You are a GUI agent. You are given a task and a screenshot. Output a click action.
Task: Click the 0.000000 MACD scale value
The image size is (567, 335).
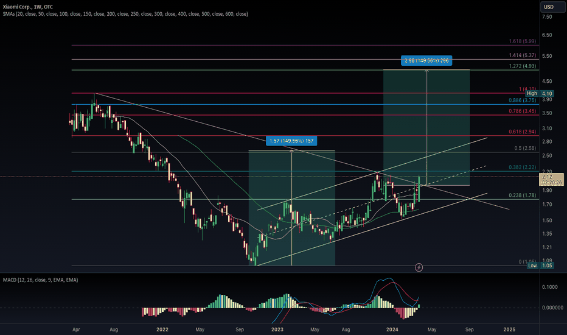coord(552,308)
